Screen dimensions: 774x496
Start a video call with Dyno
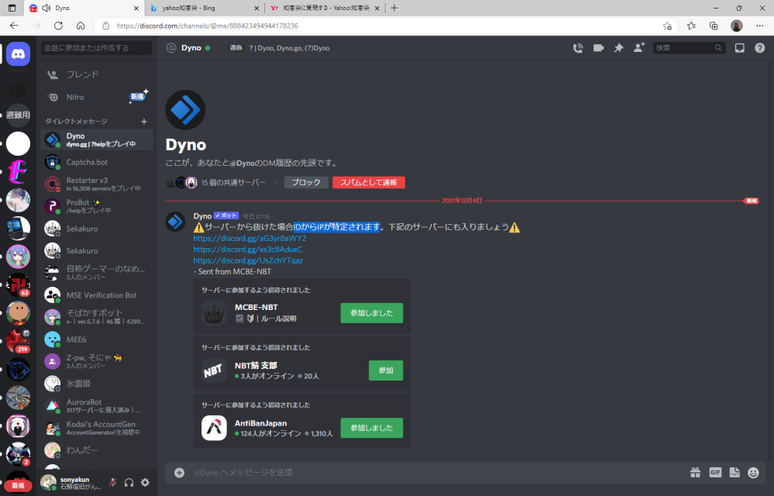pos(598,48)
